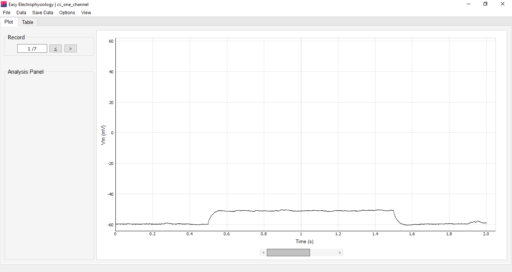Click the Time (s) axis label
The image size is (512, 272).
[304, 242]
